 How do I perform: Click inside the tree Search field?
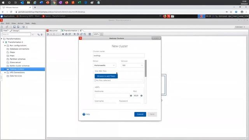[16, 34]
